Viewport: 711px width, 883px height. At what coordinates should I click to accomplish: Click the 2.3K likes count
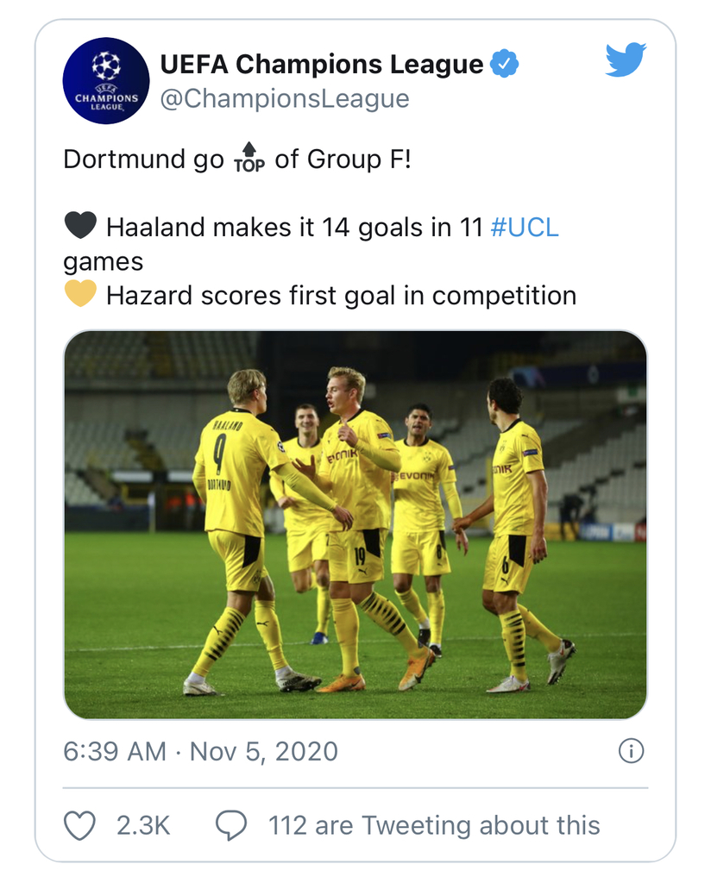point(143,825)
